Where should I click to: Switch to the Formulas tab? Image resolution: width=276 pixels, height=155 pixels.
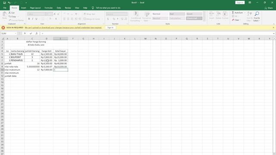coord(49,8)
